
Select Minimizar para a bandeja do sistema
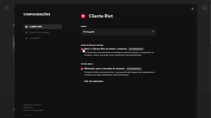pyautogui.click(x=82, y=69)
